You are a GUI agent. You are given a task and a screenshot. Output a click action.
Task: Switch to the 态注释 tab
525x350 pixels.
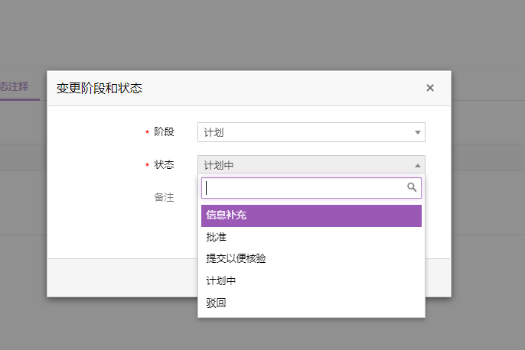coord(15,87)
